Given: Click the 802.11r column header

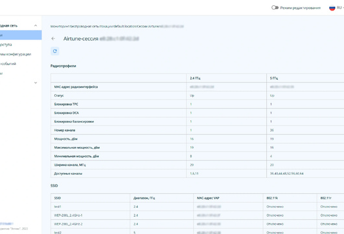Looking at the screenshot, I should tap(326, 198).
